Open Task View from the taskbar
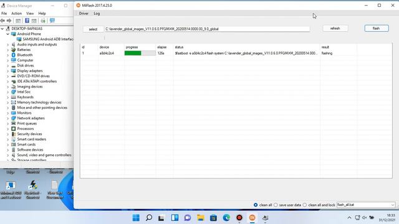Viewport: 399px width, 224px height. (x=161, y=218)
